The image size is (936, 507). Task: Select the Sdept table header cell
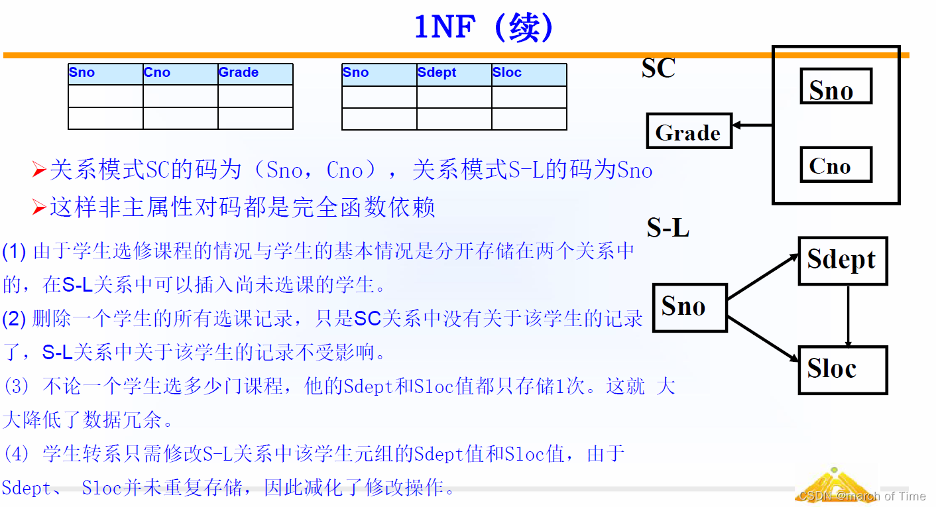click(x=454, y=74)
